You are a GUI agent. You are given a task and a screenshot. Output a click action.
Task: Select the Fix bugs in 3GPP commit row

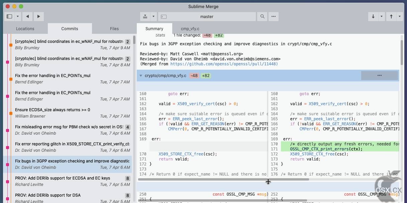click(68, 164)
